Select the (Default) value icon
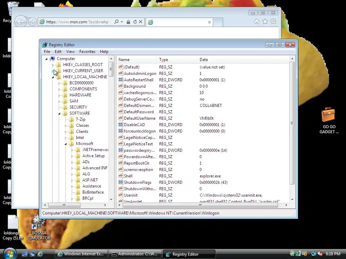346x259 pixels. [121, 67]
